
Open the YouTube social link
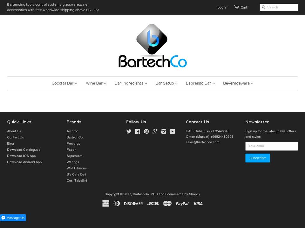tap(172, 131)
